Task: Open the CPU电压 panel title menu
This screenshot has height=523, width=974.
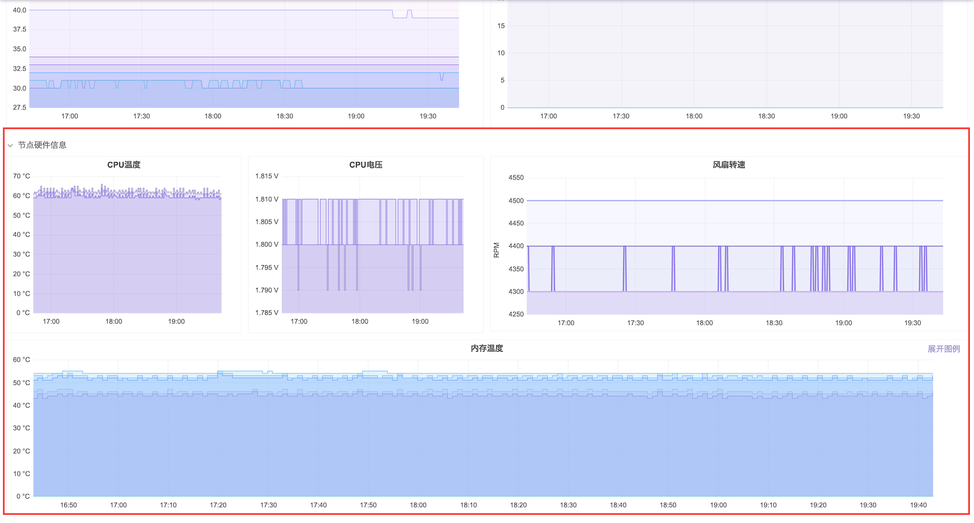Action: 365,165
